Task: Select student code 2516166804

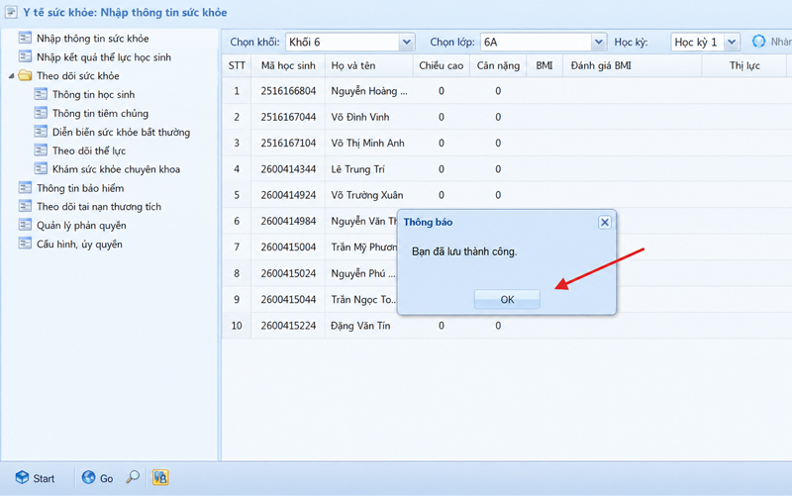Action: point(288,91)
